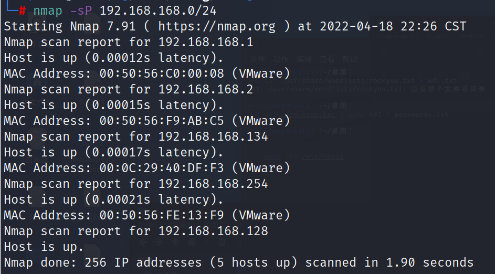This screenshot has width=495, height=274.
Task: Open the 文件 menu in background terminal
Action: (x=257, y=59)
